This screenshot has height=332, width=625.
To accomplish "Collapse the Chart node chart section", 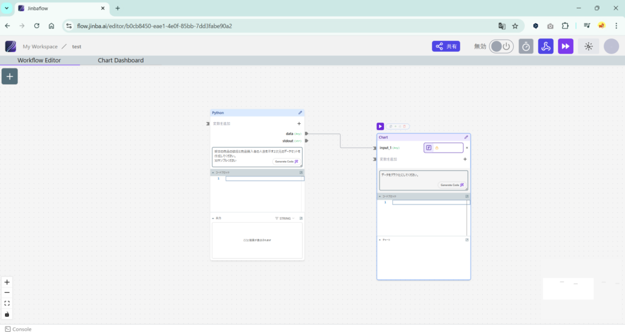I will click(381, 240).
